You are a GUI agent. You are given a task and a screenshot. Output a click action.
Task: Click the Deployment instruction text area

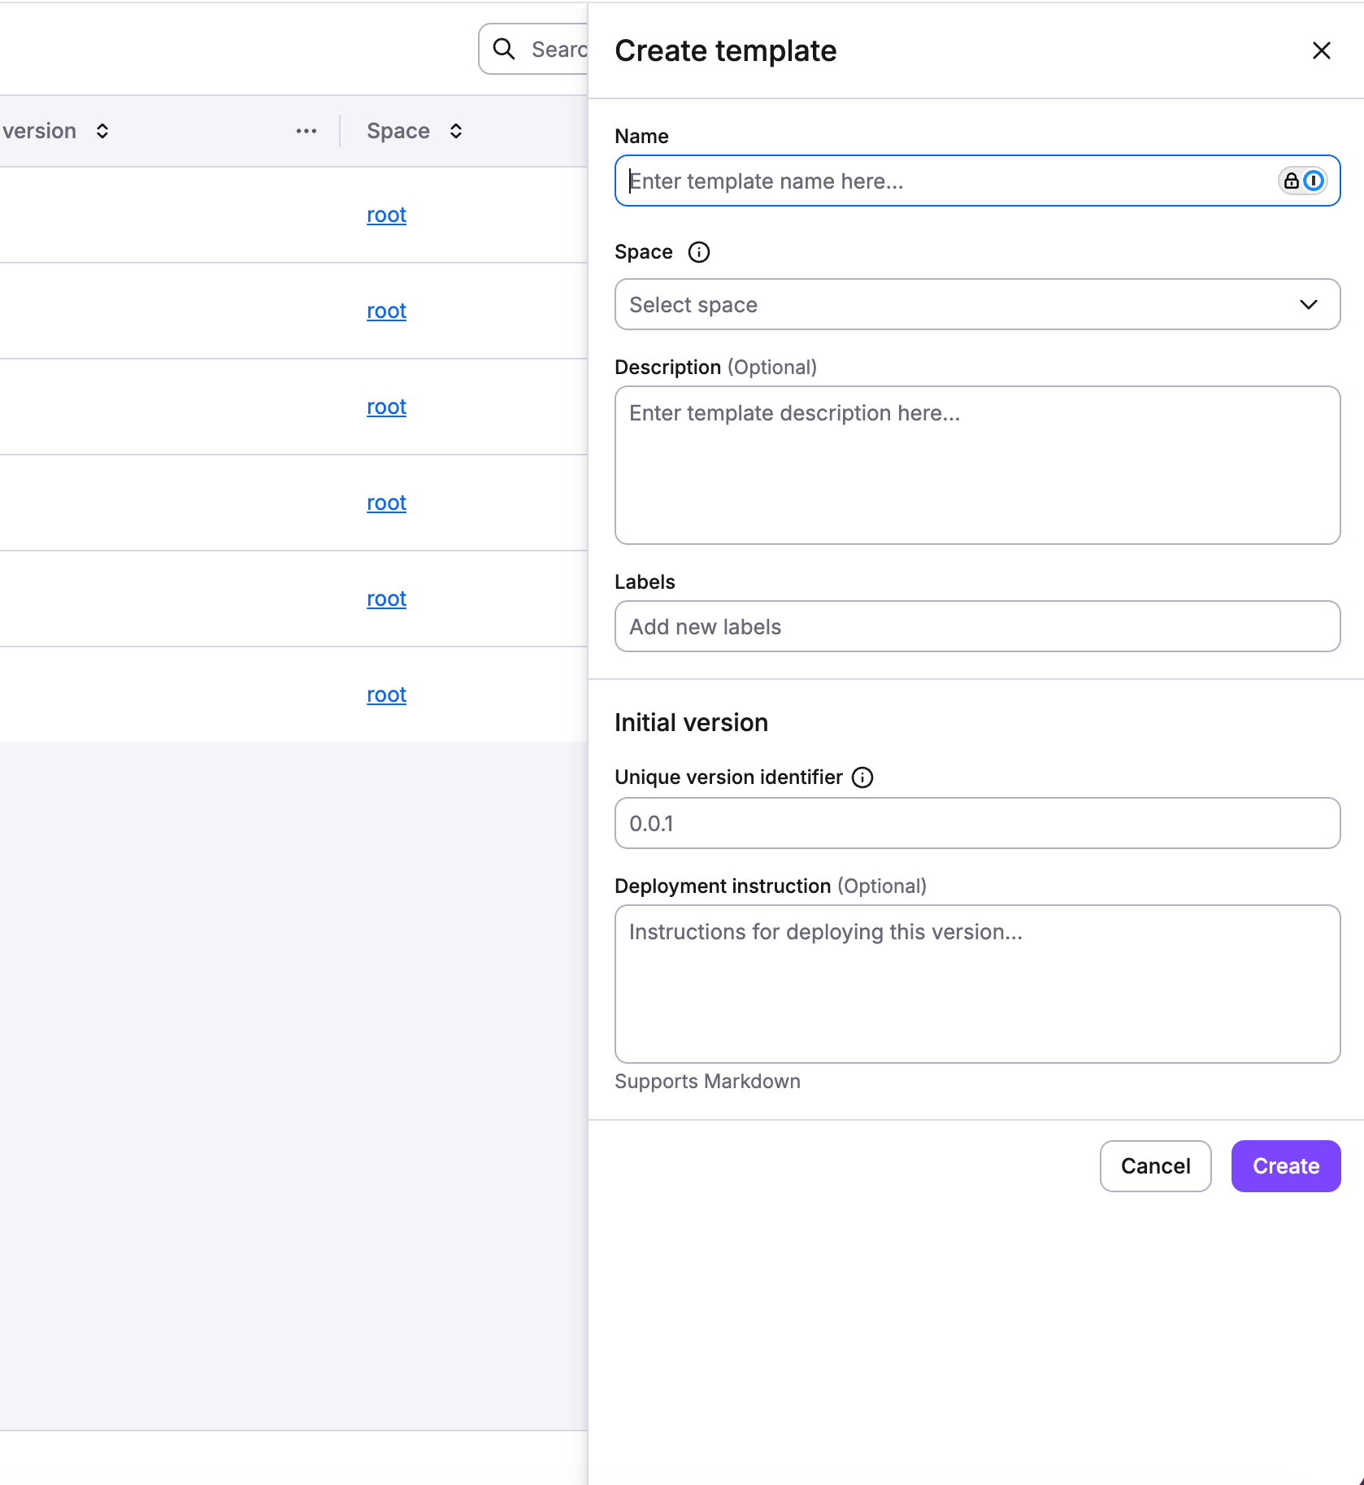pyautogui.click(x=977, y=984)
